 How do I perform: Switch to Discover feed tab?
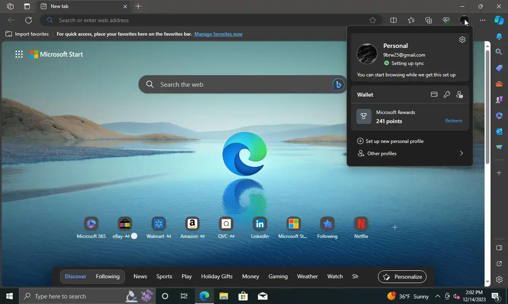pos(75,277)
